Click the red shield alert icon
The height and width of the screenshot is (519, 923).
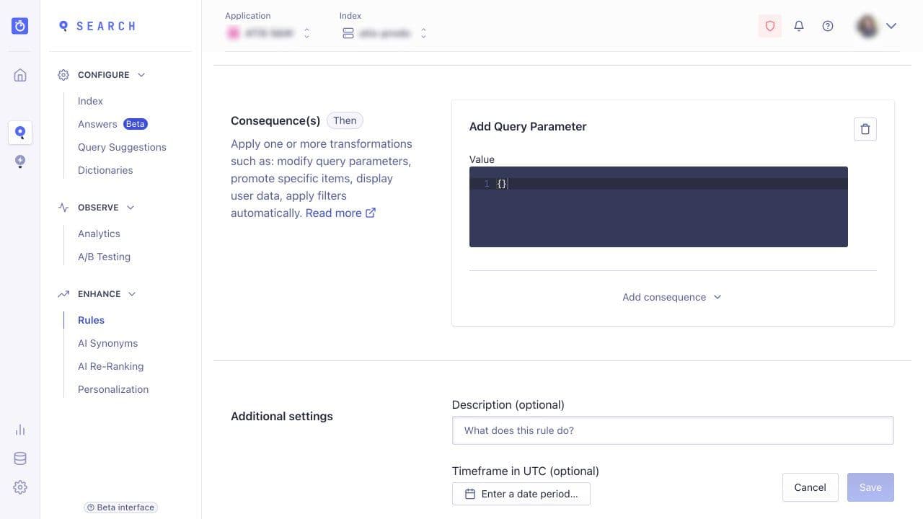point(770,26)
